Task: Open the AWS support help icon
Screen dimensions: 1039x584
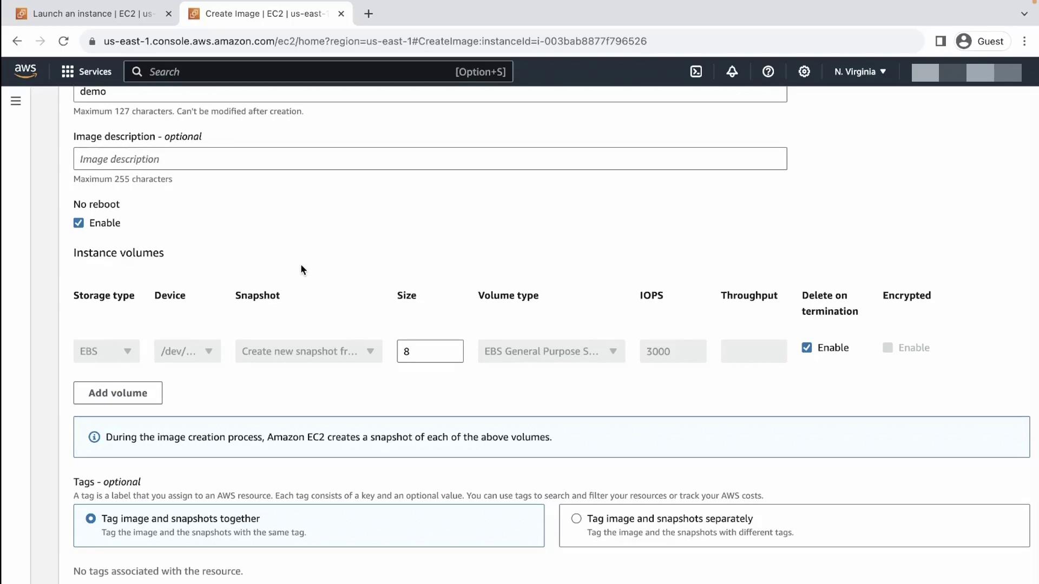Action: click(x=768, y=71)
